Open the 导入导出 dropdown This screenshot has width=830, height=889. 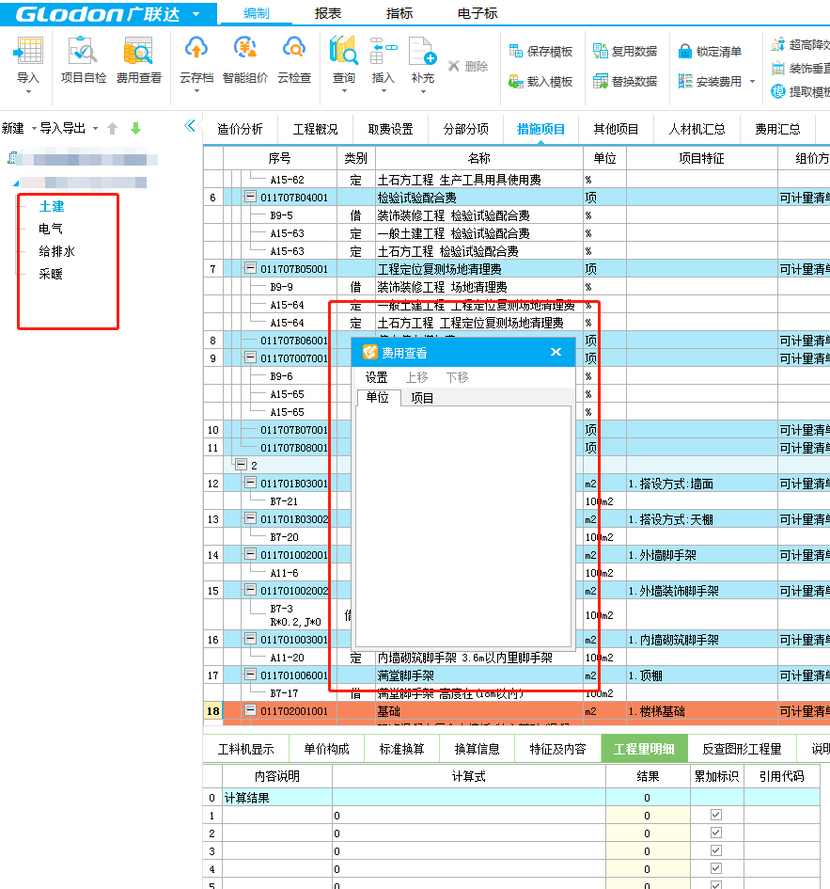(x=95, y=129)
